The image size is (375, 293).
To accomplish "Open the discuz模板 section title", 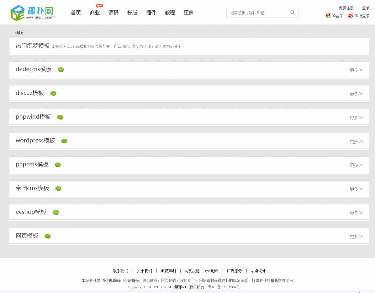I will tap(30, 93).
